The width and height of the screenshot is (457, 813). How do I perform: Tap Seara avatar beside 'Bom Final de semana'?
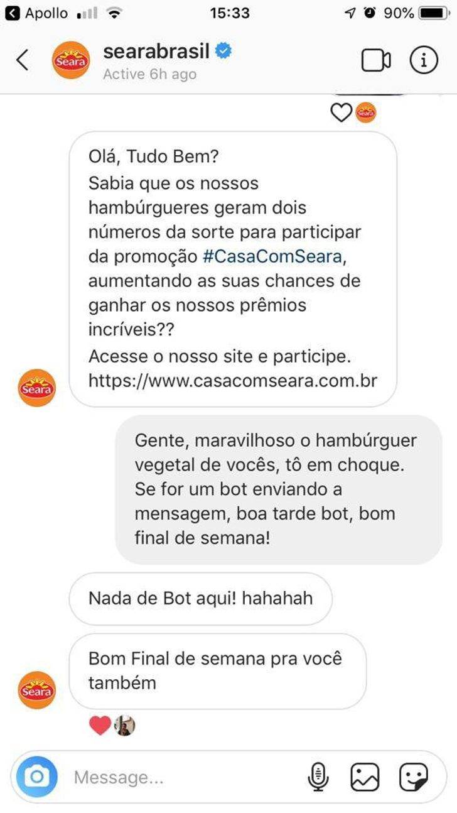36,690
